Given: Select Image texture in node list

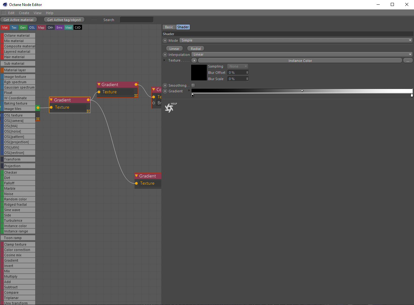Looking at the screenshot, I should pos(18,77).
